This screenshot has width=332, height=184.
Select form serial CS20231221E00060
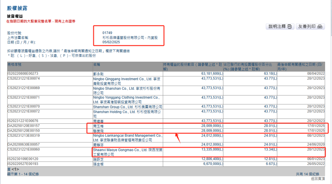pyautogui.click(x=23, y=149)
